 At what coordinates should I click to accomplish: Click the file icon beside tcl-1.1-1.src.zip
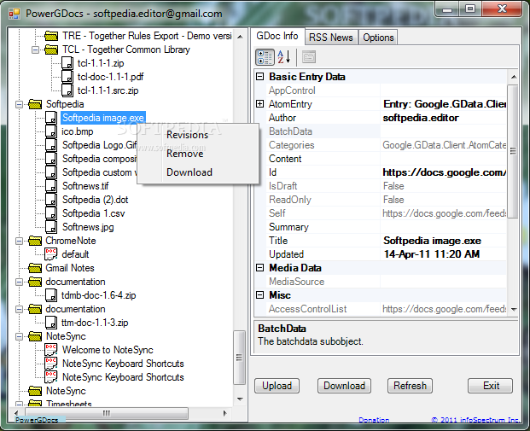[67, 90]
